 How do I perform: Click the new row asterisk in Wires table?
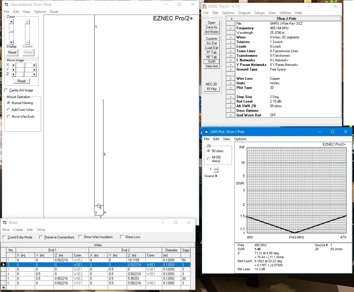(4, 287)
